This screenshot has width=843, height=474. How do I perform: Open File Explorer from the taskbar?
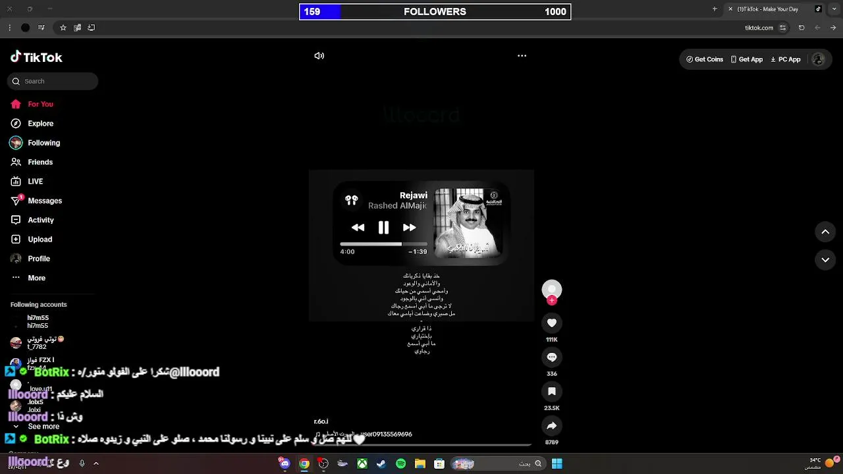coord(420,463)
